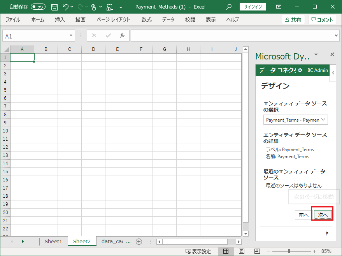The image size is (342, 256).
Task: Undo the last action
Action: click(x=65, y=7)
